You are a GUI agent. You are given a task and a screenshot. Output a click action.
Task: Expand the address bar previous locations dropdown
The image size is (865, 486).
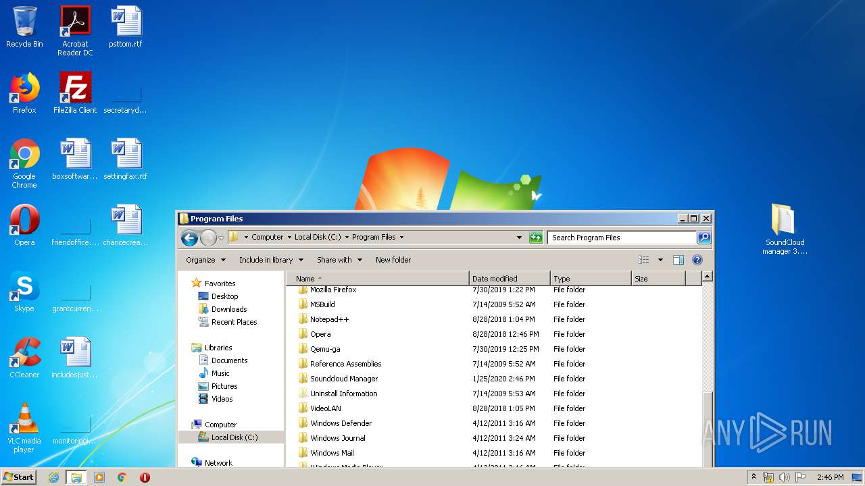(x=519, y=238)
